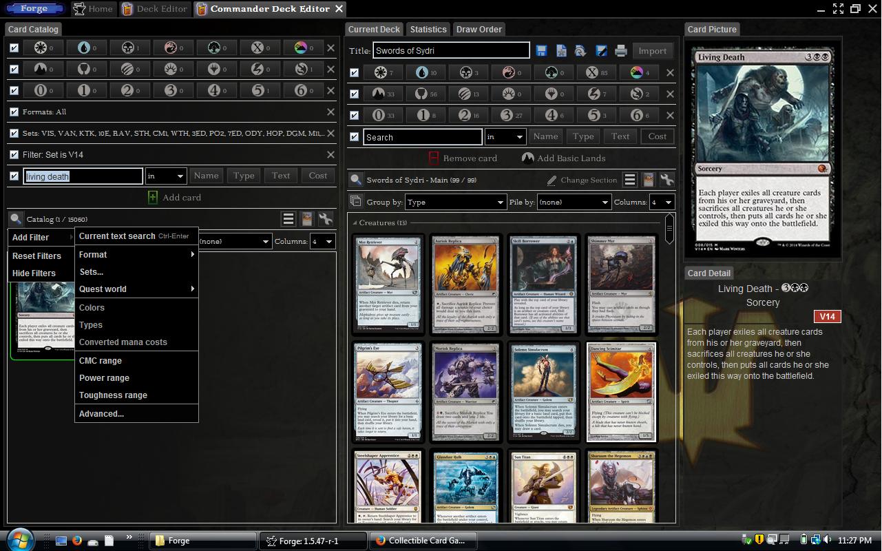This screenshot has width=882, height=551.
Task: Open a deck with arrows icon
Action: (x=580, y=50)
